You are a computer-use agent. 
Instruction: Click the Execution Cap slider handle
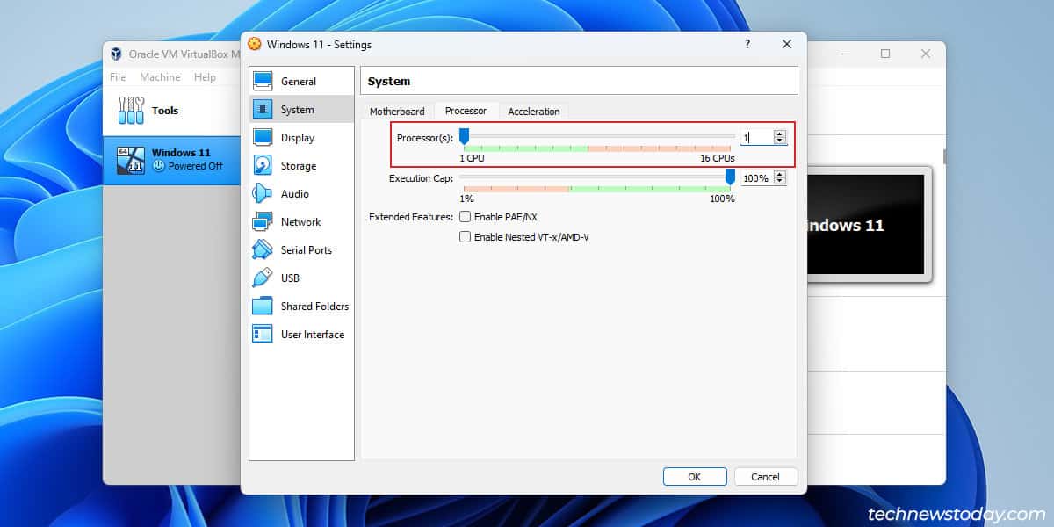click(x=730, y=177)
